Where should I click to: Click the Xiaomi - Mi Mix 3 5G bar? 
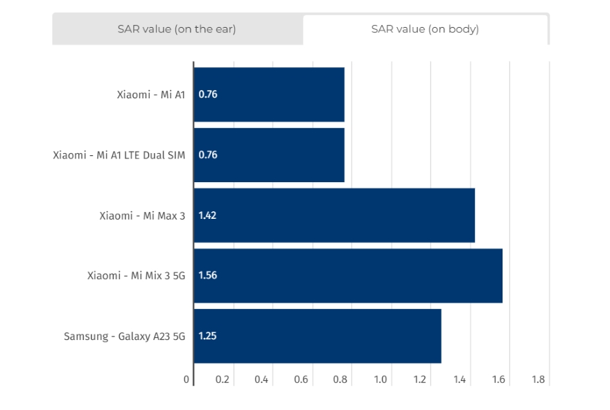tap(348, 276)
